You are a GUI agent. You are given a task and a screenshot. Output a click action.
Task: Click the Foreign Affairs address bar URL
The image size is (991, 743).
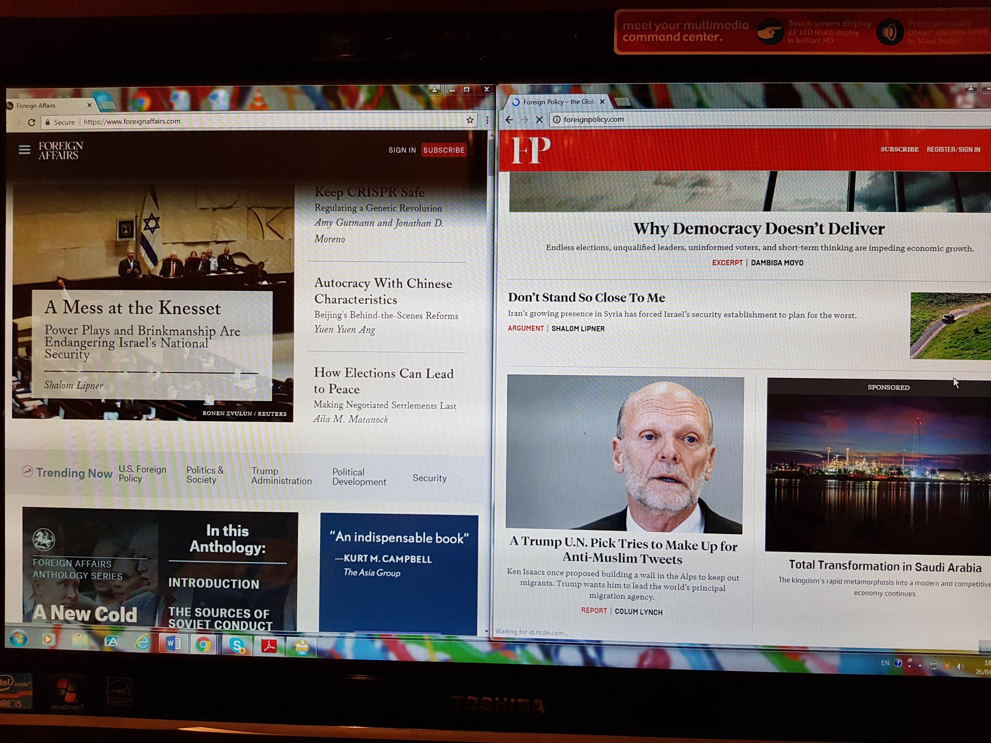pos(132,121)
